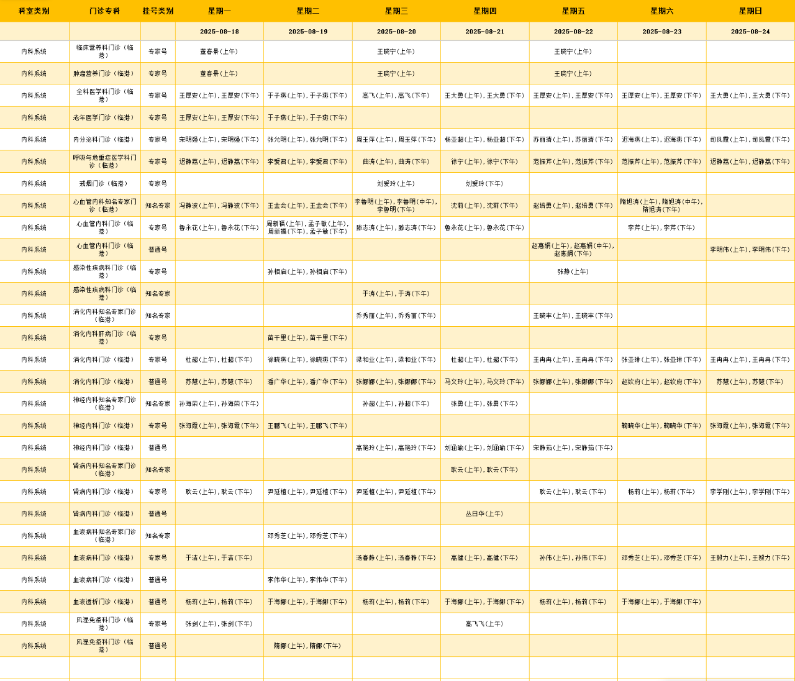The image size is (795, 681).
Task: Select the 星期日 header cell
Action: [750, 11]
